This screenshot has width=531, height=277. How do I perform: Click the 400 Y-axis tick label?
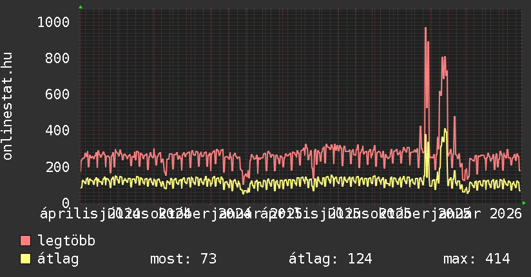click(x=57, y=131)
